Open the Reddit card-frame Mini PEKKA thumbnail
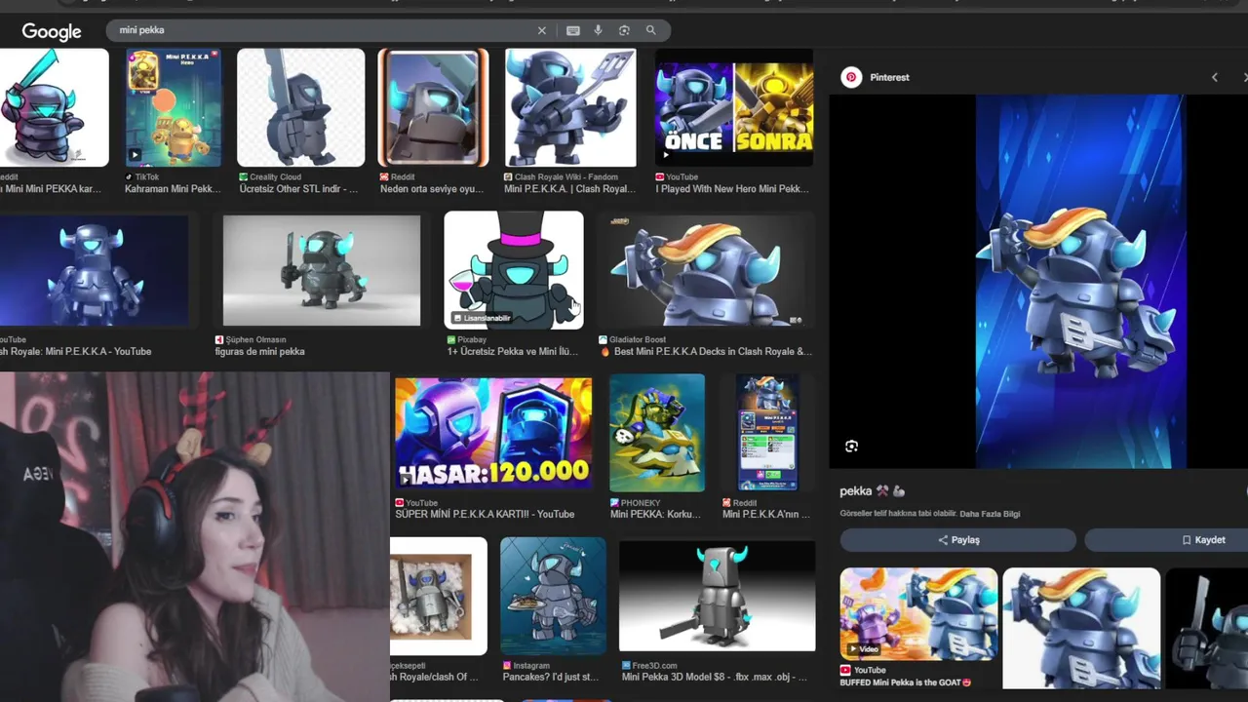Viewport: 1248px width, 702px height. tap(433, 108)
